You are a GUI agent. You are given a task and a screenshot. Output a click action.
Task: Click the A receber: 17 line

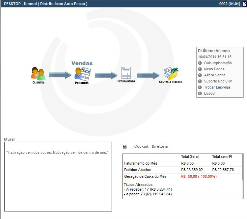(148, 189)
